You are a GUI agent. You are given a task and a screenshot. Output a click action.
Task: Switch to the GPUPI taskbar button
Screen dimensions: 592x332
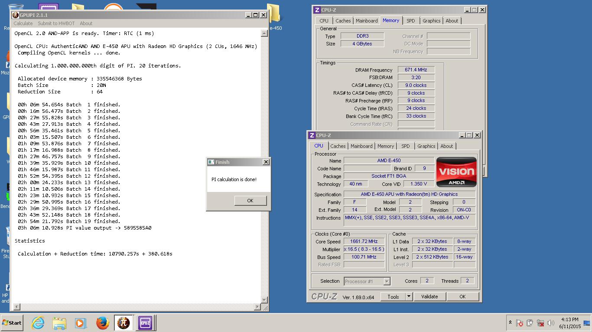(x=124, y=323)
